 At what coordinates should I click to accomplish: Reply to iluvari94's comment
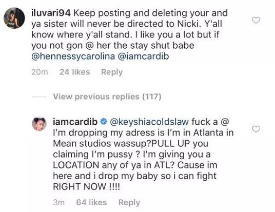pyautogui.click(x=112, y=72)
